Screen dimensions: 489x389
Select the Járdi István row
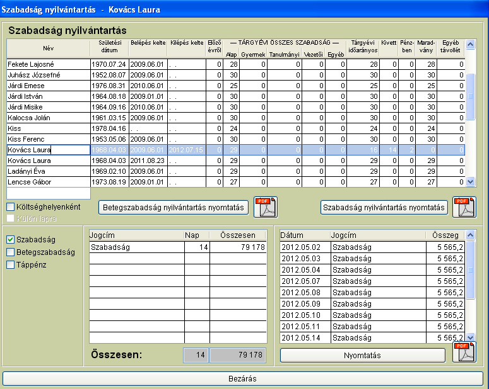pos(236,96)
